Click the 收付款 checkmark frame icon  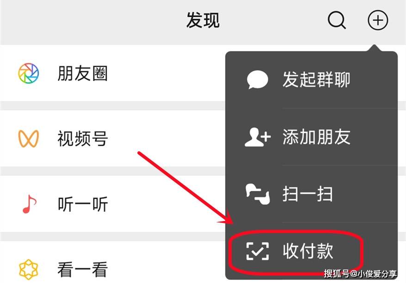(258, 251)
